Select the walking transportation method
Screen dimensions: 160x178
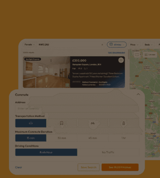tap(124, 123)
